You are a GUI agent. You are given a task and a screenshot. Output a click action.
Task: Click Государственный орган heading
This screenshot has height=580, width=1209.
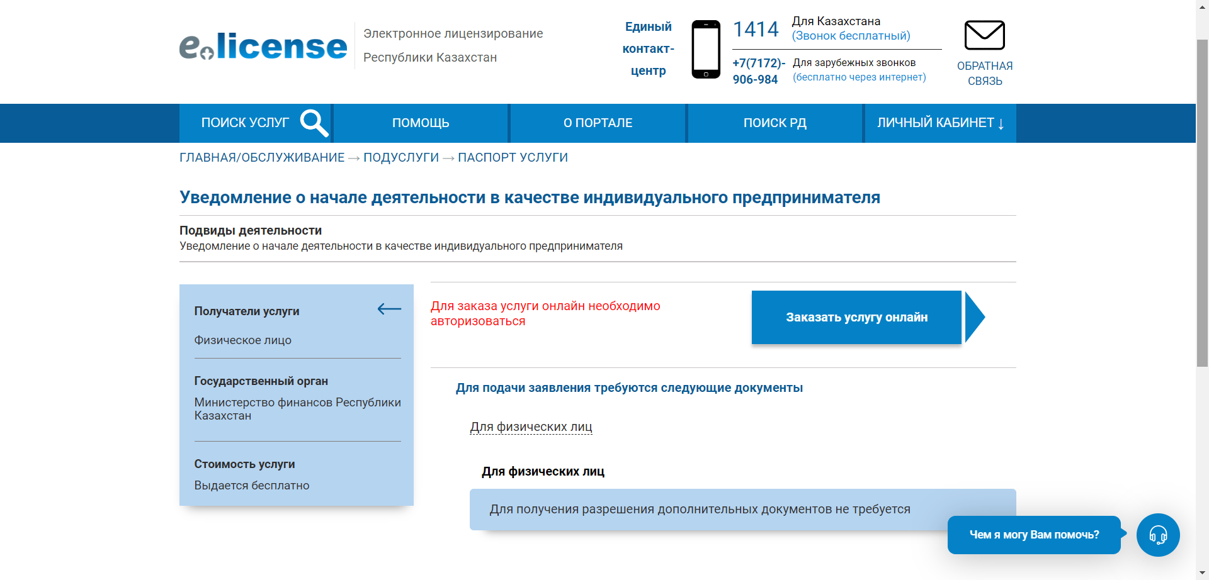(261, 381)
